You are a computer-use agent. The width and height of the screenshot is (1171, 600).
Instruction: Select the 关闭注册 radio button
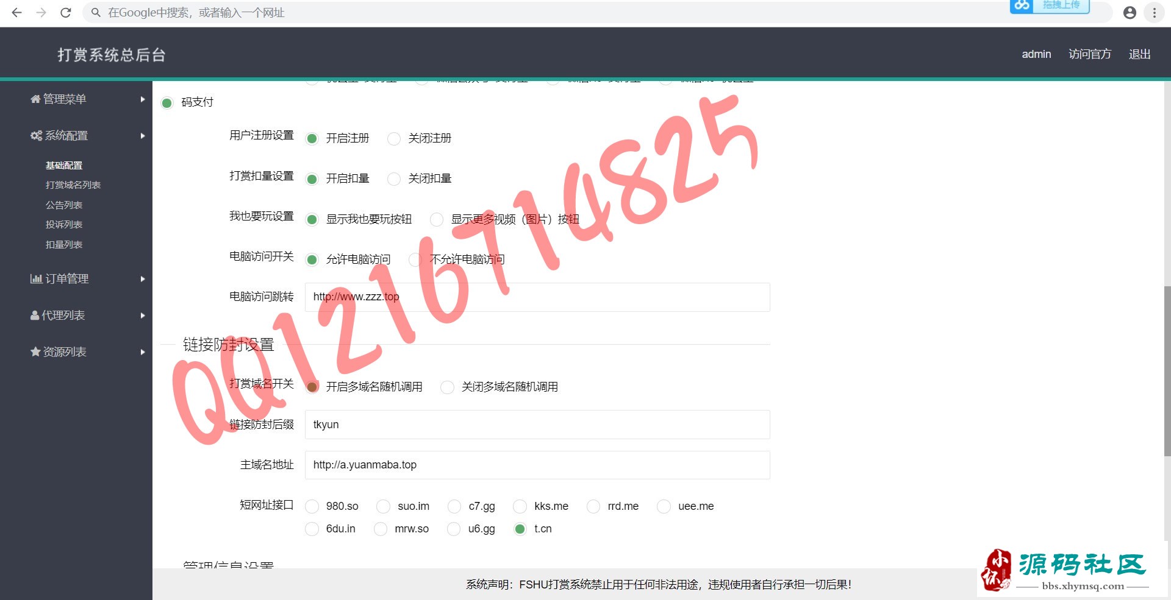coord(394,138)
